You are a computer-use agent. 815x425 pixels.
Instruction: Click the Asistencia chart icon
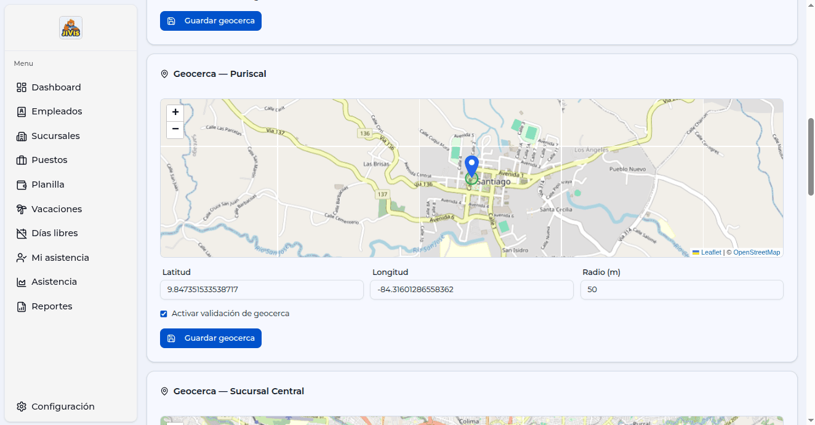(x=22, y=282)
